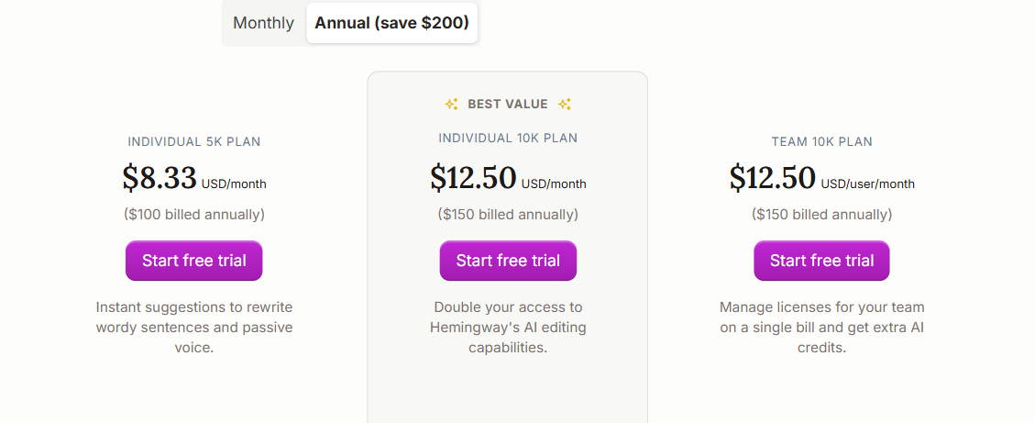Click the BEST VALUE badge text
This screenshot has width=1035, height=423.
508,104
